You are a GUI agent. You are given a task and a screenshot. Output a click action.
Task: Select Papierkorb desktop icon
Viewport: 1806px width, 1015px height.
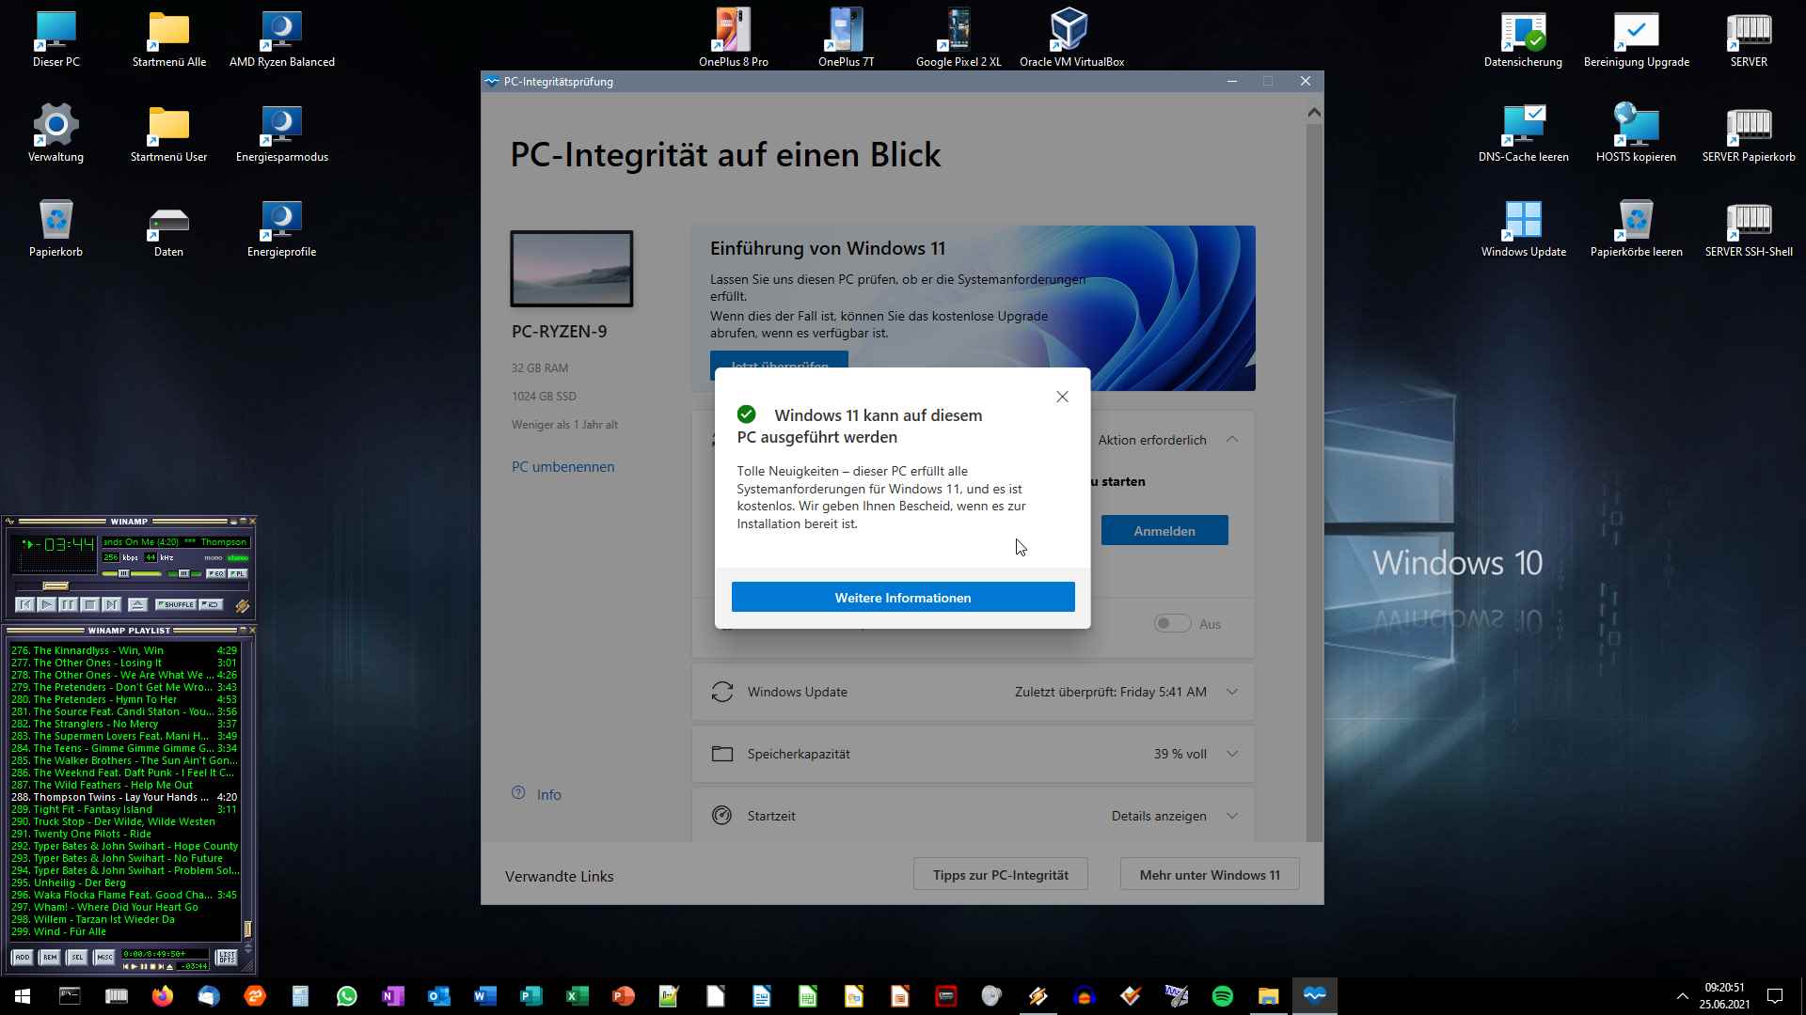[55, 228]
